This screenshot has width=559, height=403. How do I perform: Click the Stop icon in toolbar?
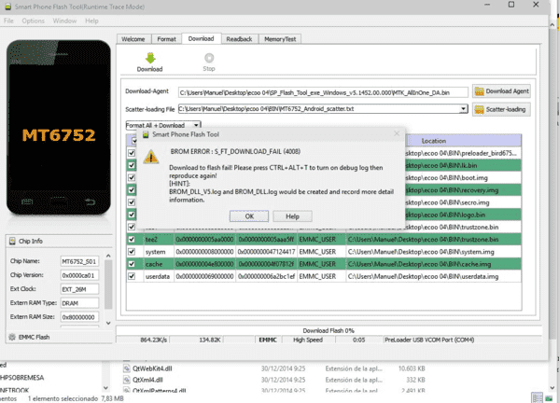(209, 57)
